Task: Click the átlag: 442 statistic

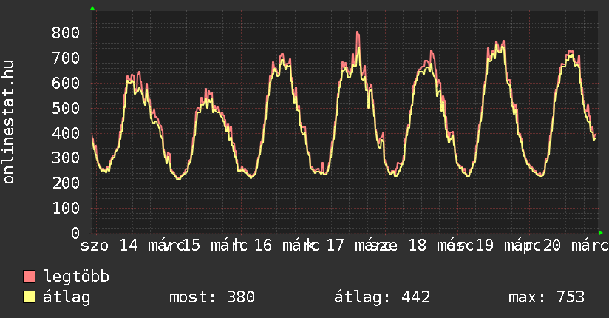Action: pos(382,297)
